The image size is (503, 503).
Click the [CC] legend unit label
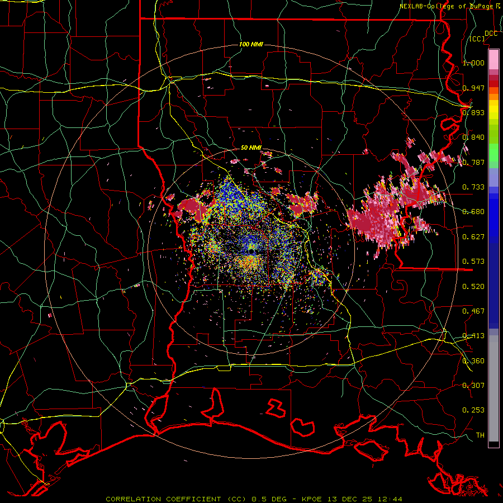(477, 39)
